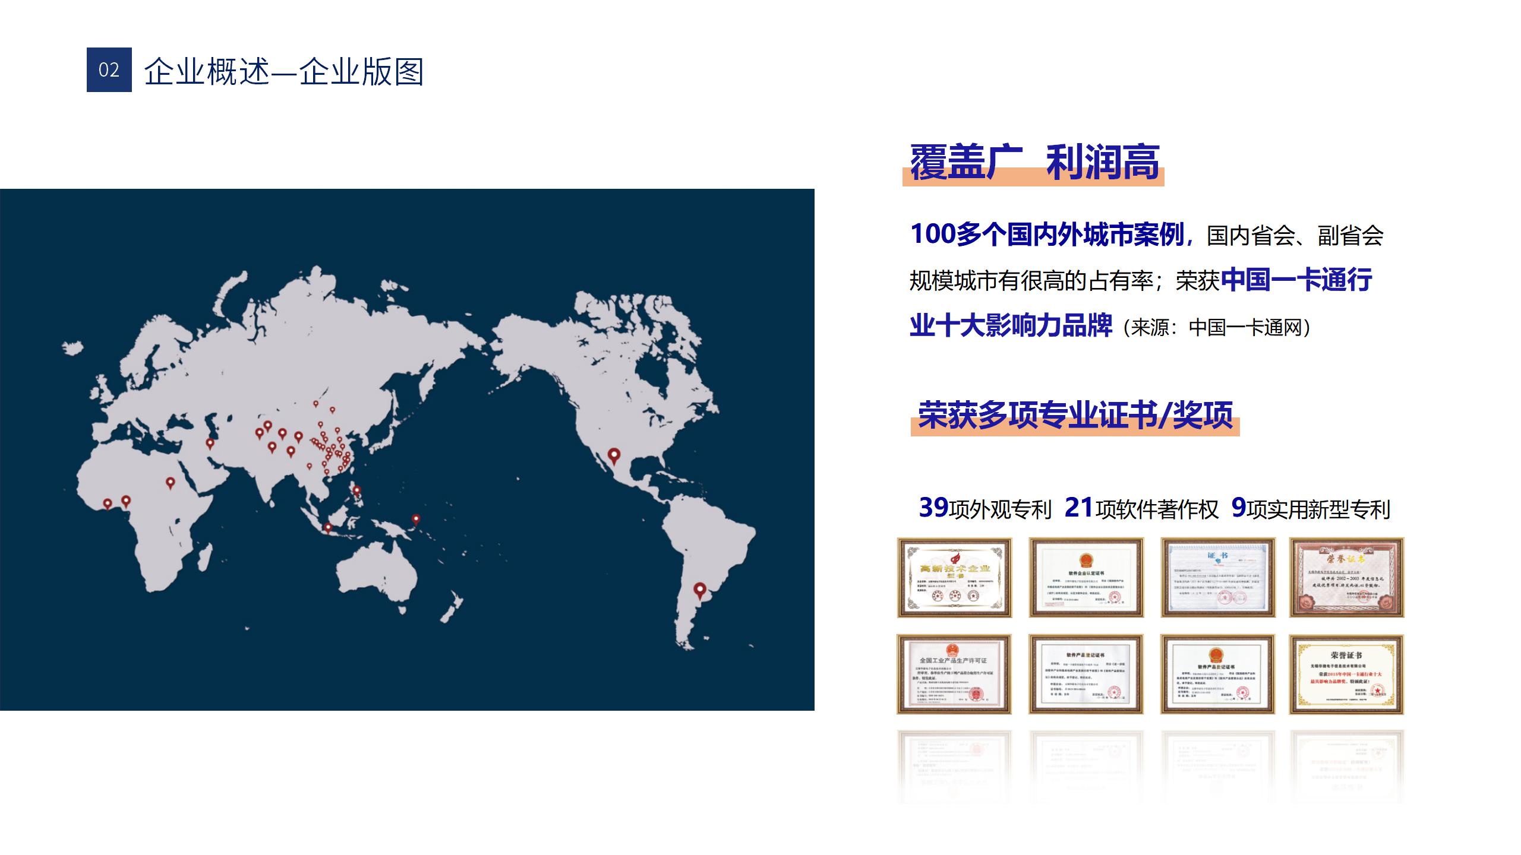Open the 高新技术企业 certificate thumbnail
Image resolution: width=1521 pixels, height=855 pixels.
pyautogui.click(x=954, y=578)
